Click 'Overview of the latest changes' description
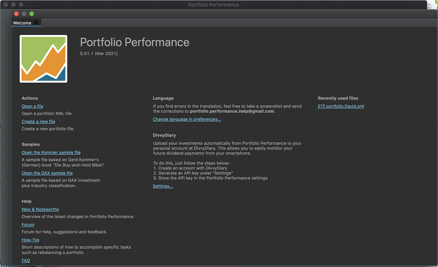Viewport: 438px width, 267px height. tap(77, 216)
